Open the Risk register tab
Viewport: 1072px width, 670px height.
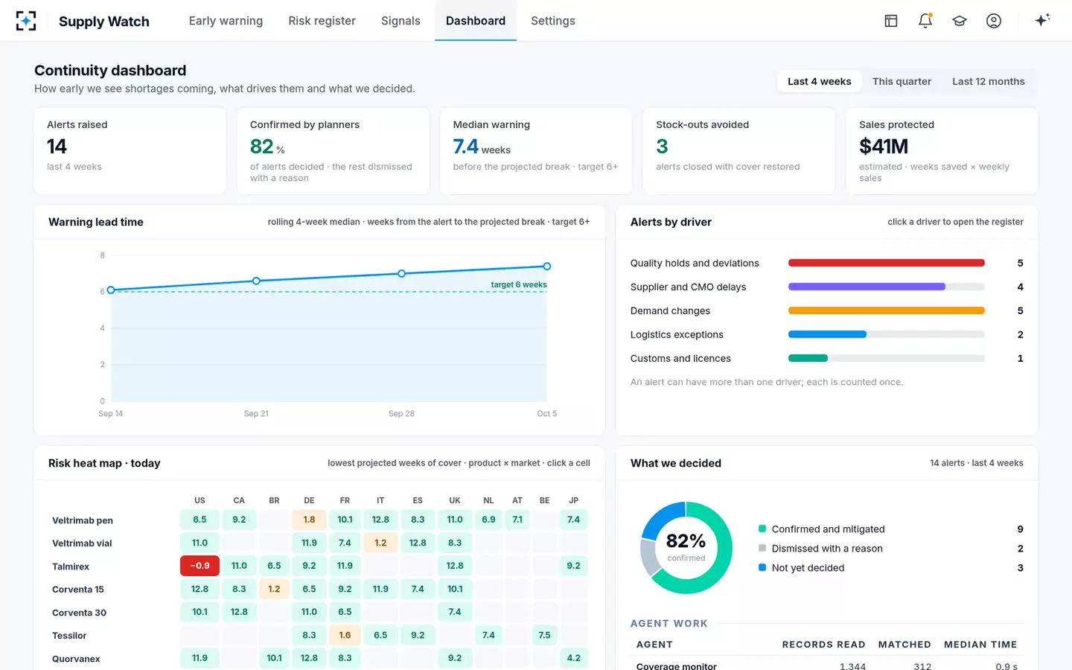pyautogui.click(x=322, y=21)
